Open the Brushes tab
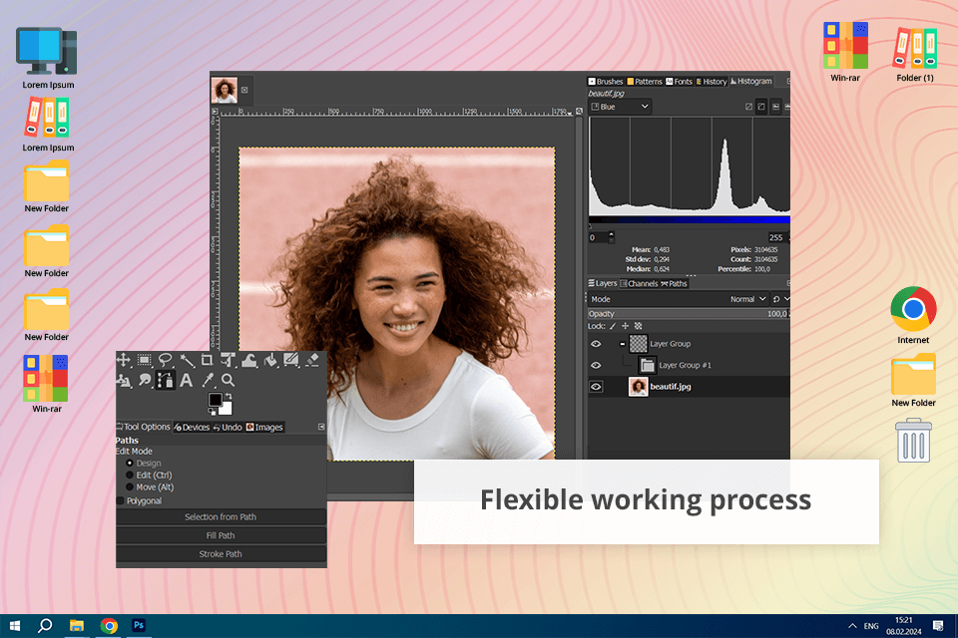Screen dimensions: 958x638 606,82
